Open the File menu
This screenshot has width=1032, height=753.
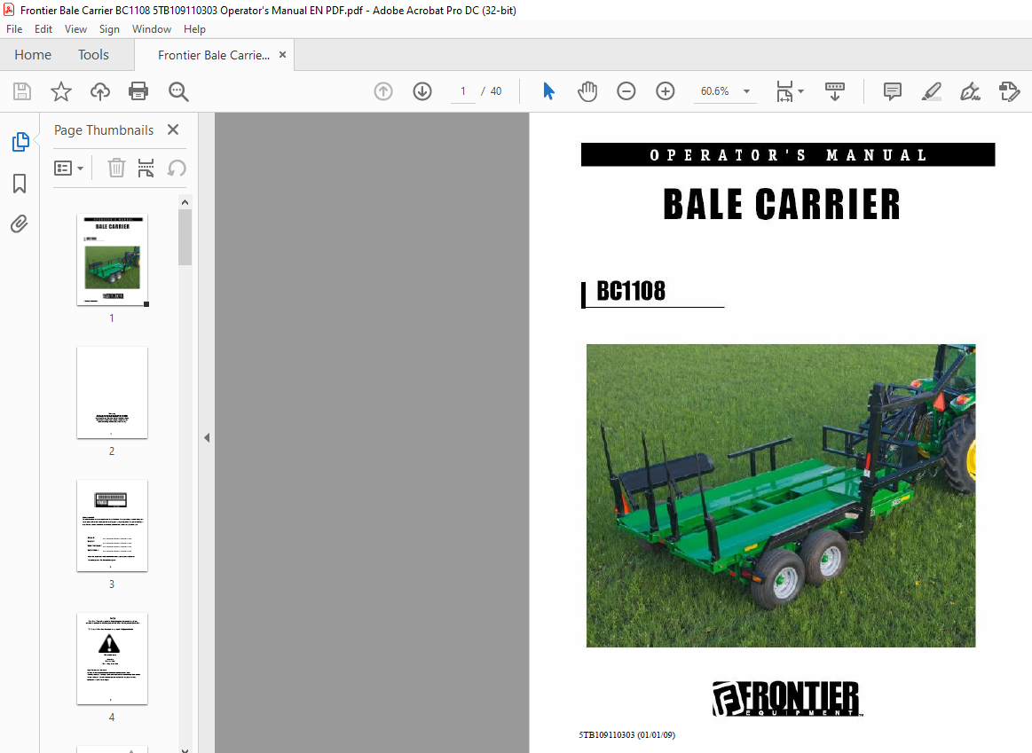coord(14,29)
